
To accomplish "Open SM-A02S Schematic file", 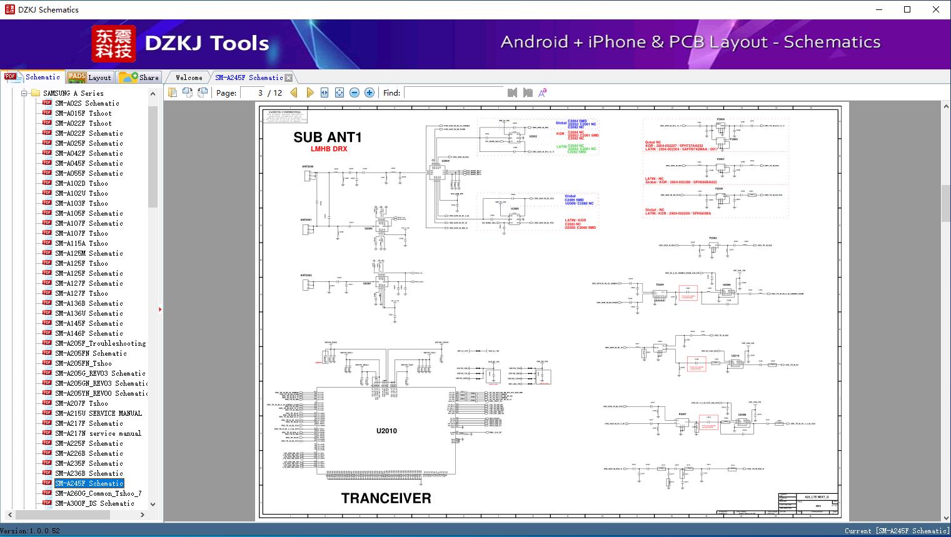I will (x=87, y=103).
